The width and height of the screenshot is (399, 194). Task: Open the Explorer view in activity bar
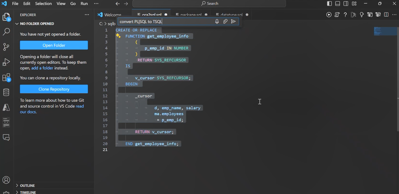(x=6, y=17)
